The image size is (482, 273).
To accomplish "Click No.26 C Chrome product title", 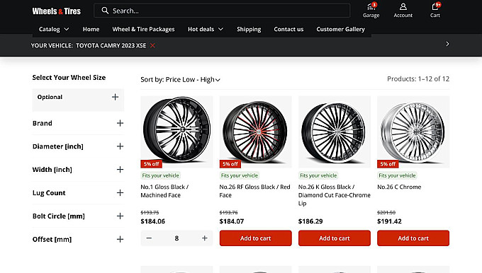I will click(x=399, y=187).
